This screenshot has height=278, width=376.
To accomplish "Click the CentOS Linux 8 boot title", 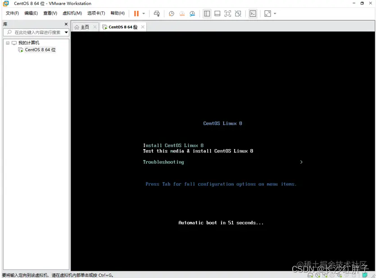I will (223, 123).
